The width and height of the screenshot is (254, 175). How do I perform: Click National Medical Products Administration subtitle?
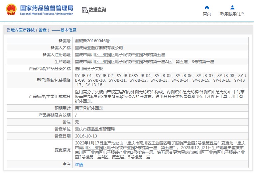pyautogui.click(x=47, y=14)
